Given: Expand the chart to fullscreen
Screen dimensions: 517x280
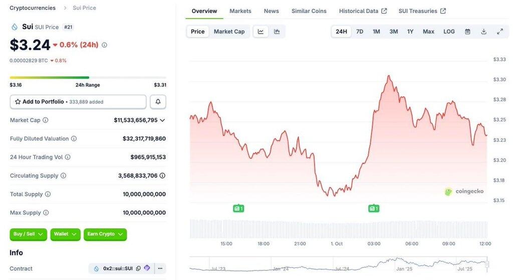Looking at the screenshot, I should pos(500,32).
